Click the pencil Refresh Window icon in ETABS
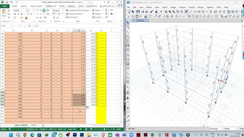244x137 pixels. [151, 12]
